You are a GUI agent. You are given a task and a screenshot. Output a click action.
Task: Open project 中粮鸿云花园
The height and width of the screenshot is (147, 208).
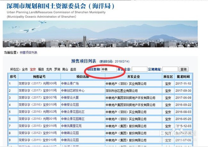(70, 140)
